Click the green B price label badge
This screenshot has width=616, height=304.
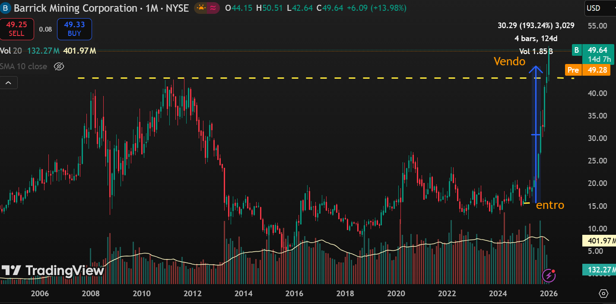click(x=576, y=50)
